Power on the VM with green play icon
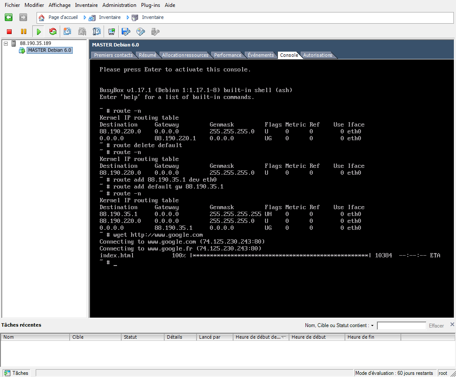This screenshot has height=377, width=456. point(38,31)
